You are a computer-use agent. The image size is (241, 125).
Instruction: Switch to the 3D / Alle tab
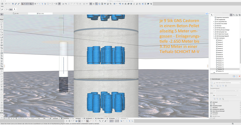click(40, 13)
